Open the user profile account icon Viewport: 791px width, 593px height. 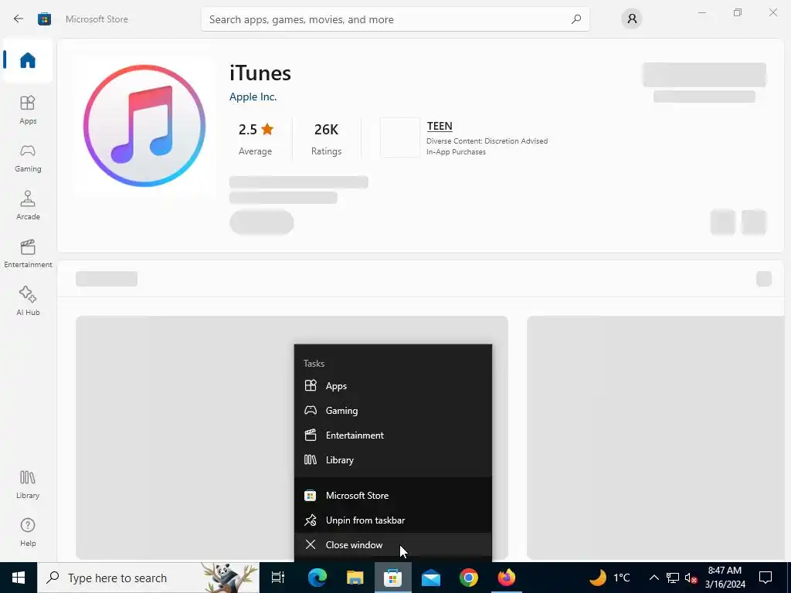632,19
